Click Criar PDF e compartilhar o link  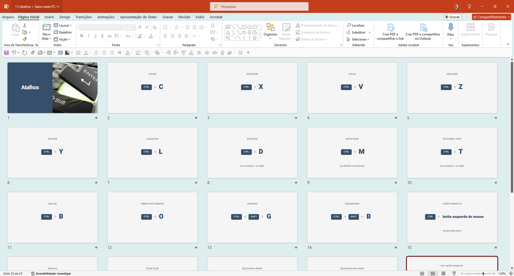pyautogui.click(x=390, y=32)
